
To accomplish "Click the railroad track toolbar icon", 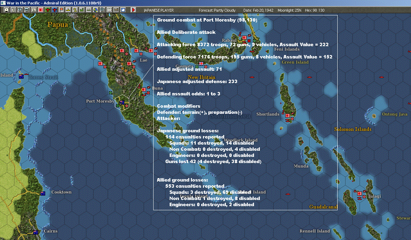I will pyautogui.click(x=116, y=10).
